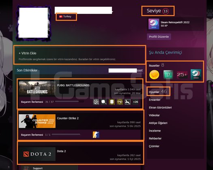Click Counter-Strike 2 achievement progress bar
This screenshot has height=170, width=213.
[66, 135]
